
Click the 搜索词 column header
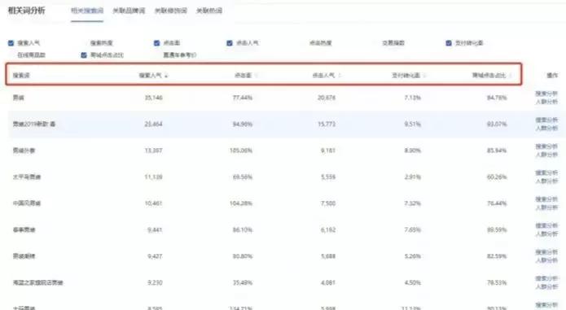[21, 76]
